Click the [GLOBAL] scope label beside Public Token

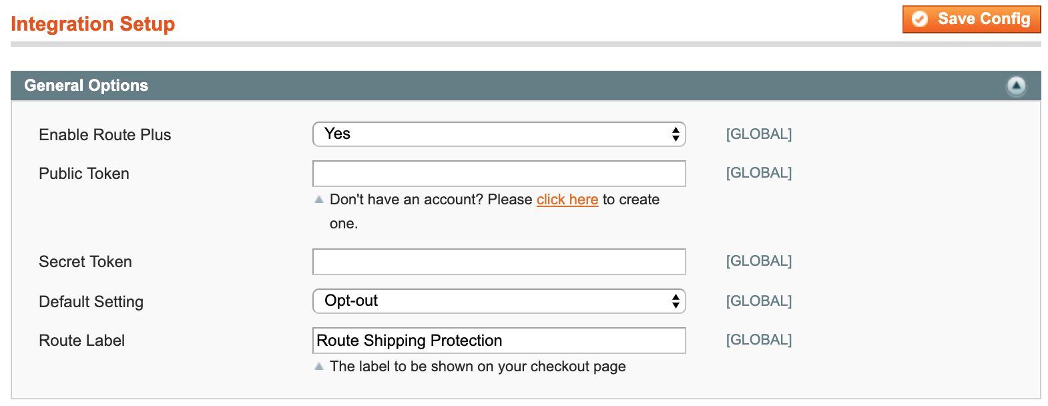[758, 173]
